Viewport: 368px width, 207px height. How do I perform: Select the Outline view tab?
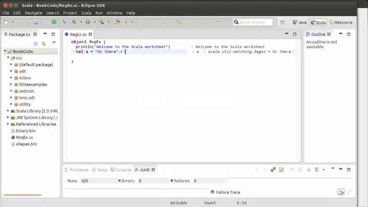coord(318,34)
